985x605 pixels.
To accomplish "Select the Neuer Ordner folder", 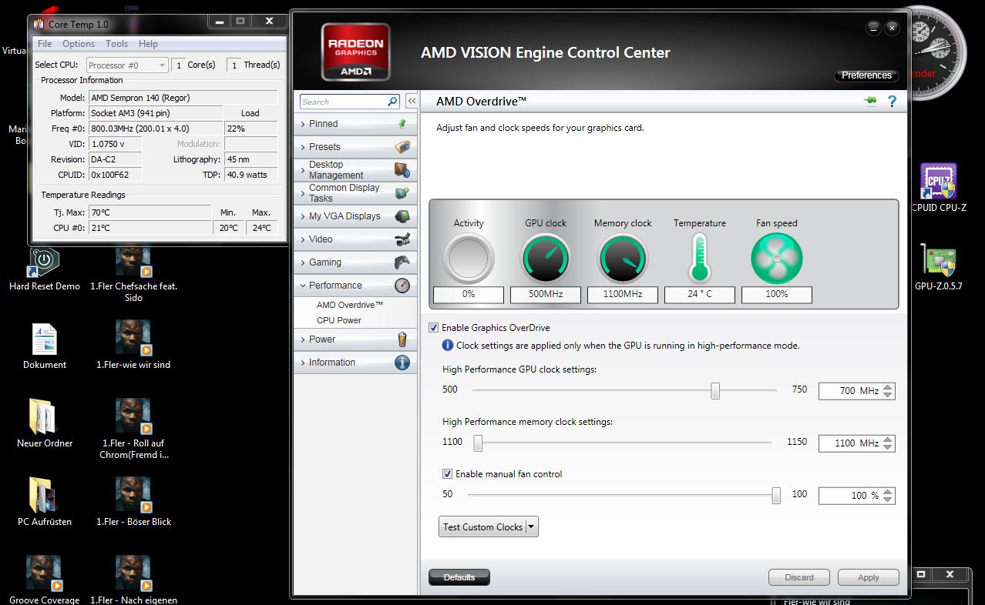I will click(x=45, y=423).
